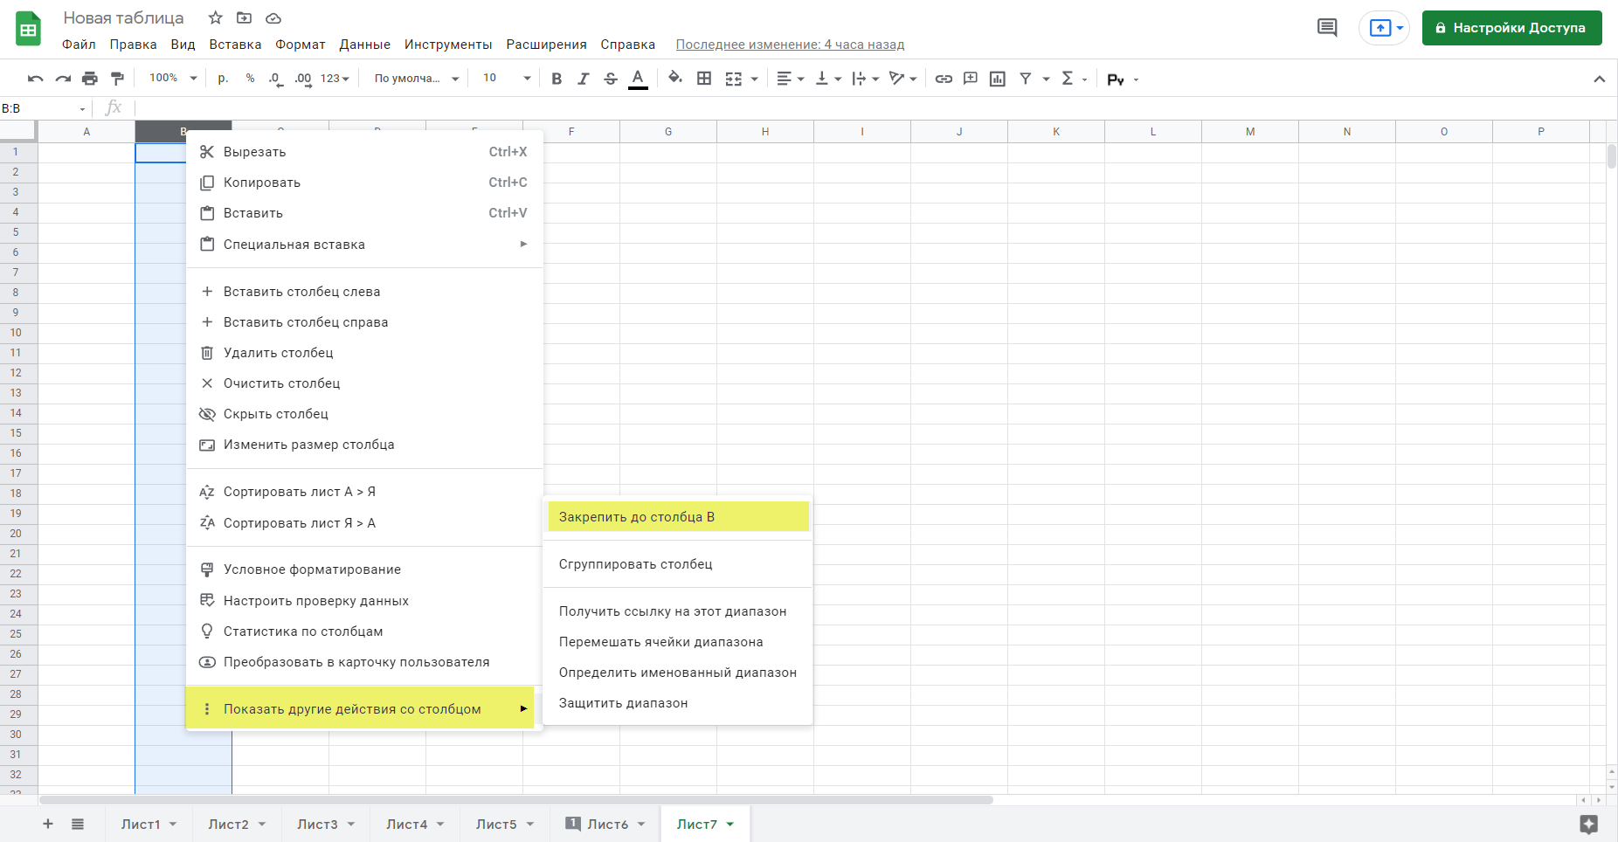1618x842 pixels.
Task: Click the insert link icon
Action: tap(944, 79)
